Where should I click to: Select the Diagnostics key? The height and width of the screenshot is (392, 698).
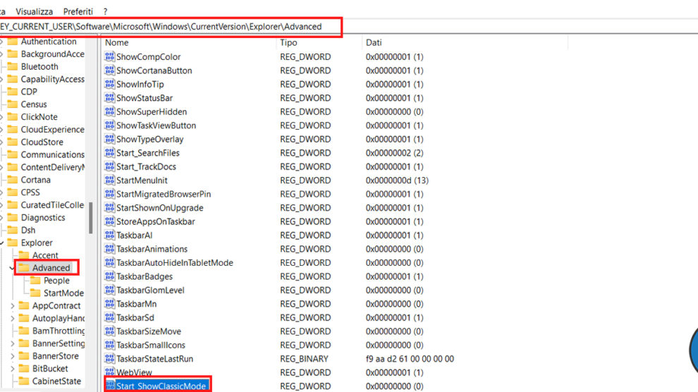[x=43, y=218]
